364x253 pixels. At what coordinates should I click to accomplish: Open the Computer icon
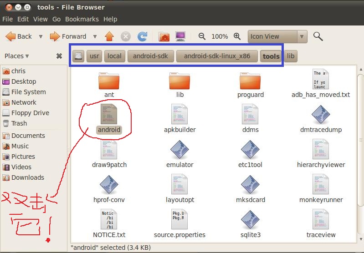click(x=180, y=36)
